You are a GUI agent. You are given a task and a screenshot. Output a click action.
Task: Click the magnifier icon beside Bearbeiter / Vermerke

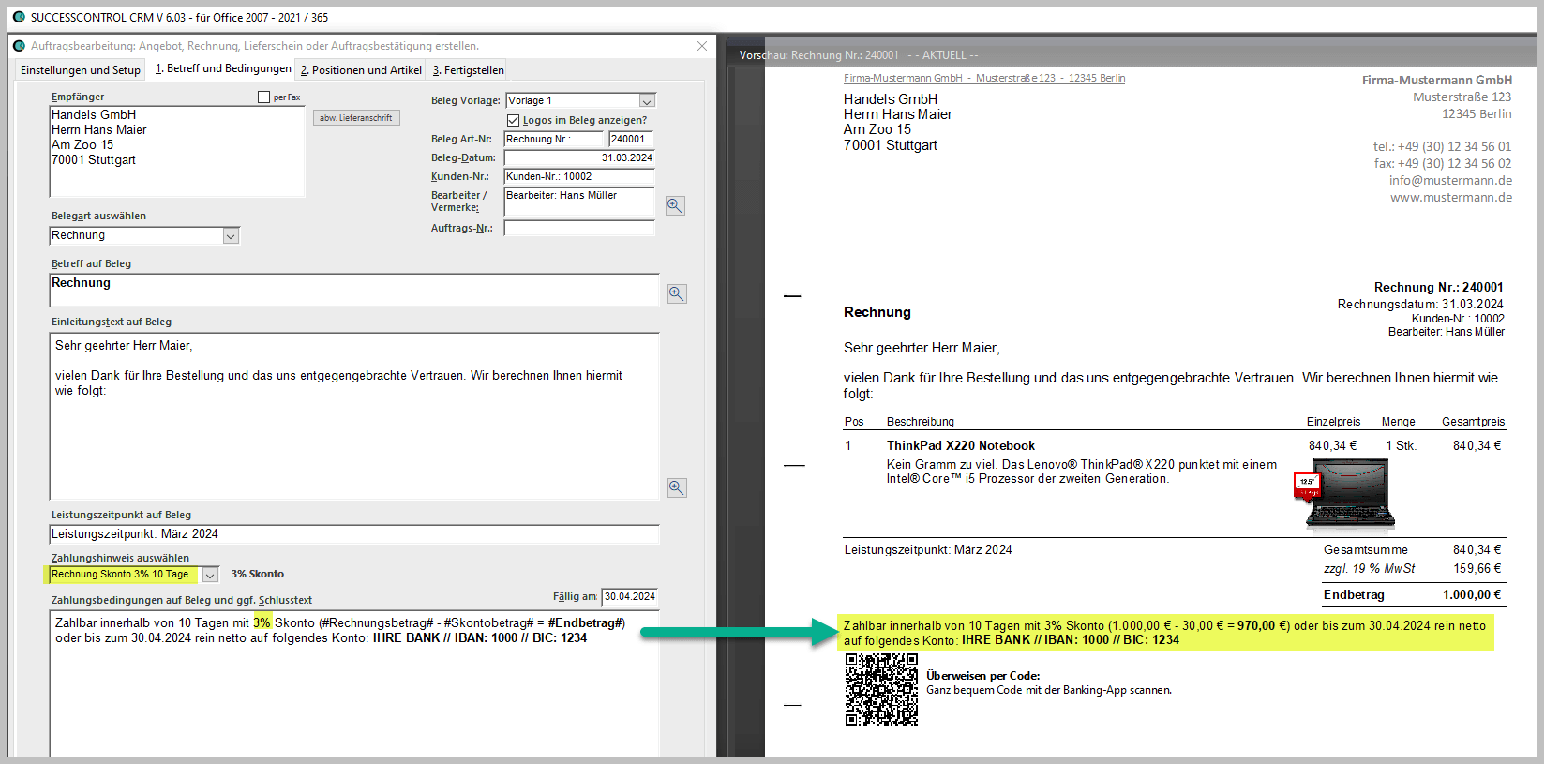675,205
